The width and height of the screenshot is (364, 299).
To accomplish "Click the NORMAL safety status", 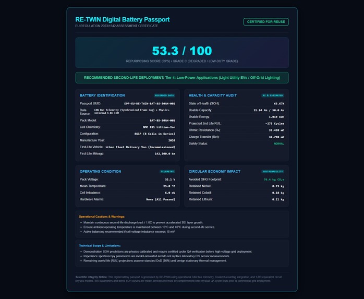I will click(x=279, y=144).
